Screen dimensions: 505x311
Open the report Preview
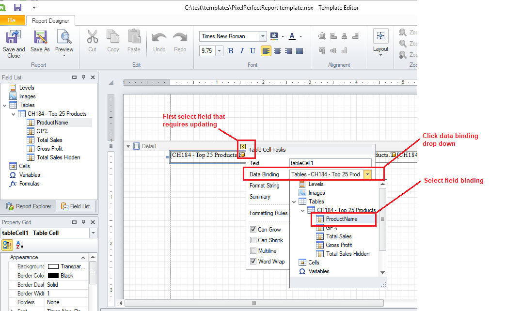[64, 37]
